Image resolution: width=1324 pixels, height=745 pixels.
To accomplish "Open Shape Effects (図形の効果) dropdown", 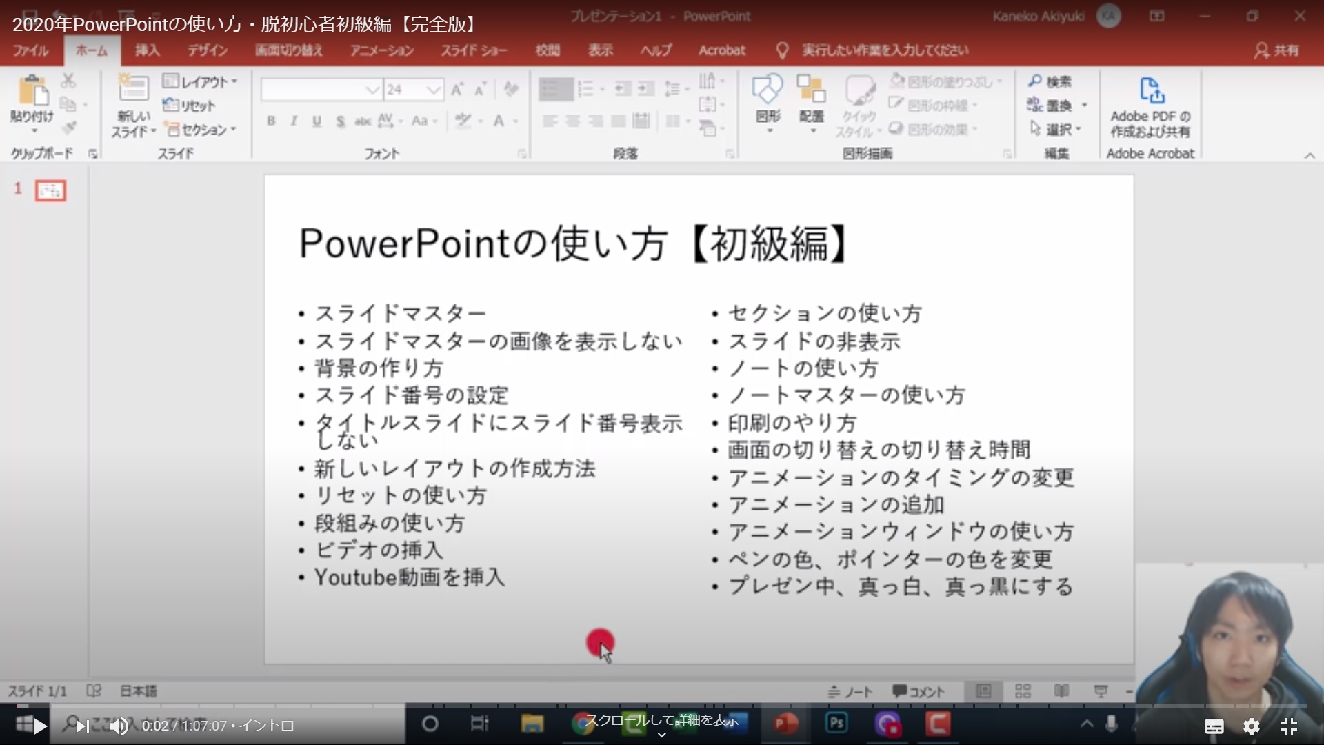I will click(x=932, y=129).
